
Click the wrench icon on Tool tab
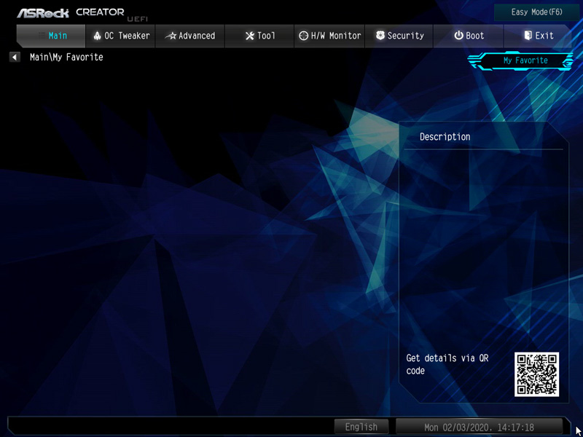[250, 36]
